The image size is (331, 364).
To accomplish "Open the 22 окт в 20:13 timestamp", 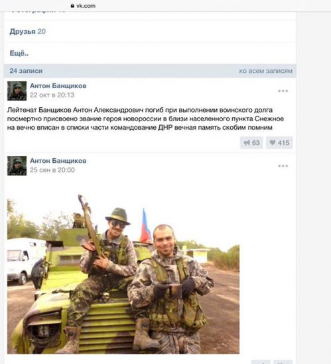I will [x=52, y=95].
